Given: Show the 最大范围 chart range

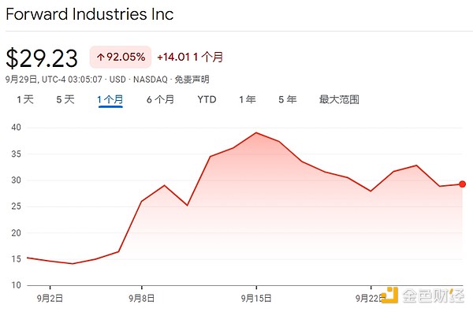Looking at the screenshot, I should pyautogui.click(x=339, y=99).
